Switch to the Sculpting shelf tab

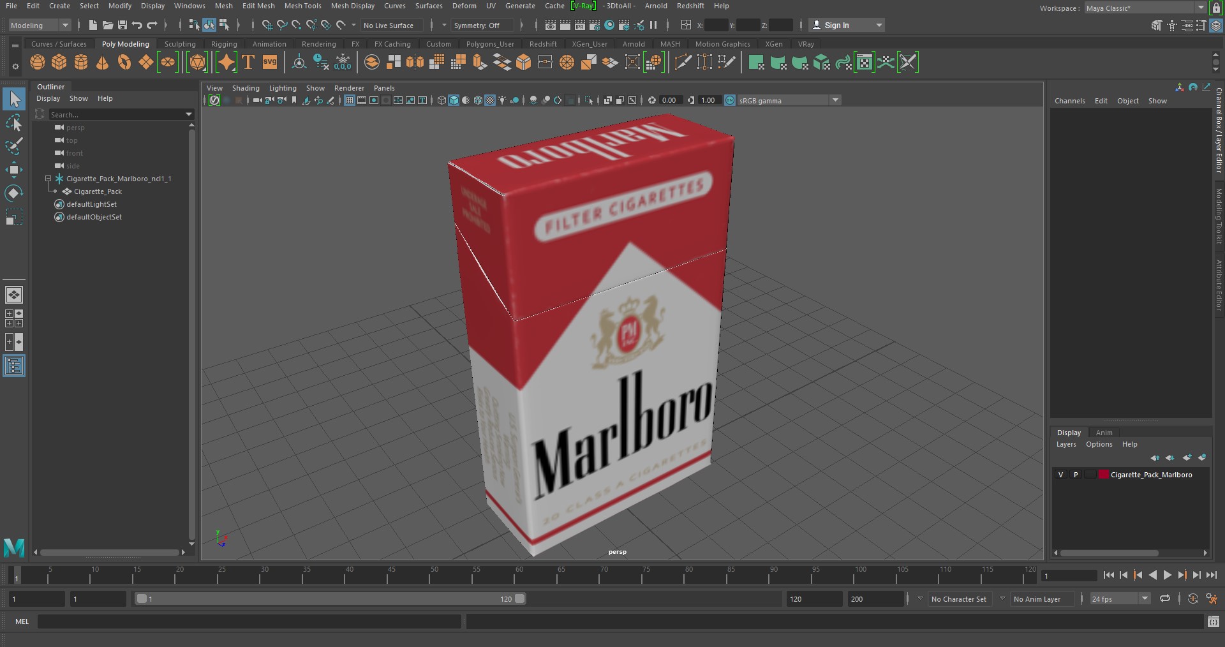(x=180, y=44)
